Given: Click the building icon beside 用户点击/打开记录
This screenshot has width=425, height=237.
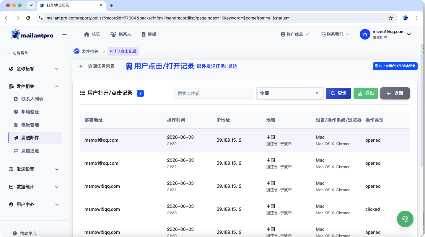Looking at the screenshot, I should (129, 66).
